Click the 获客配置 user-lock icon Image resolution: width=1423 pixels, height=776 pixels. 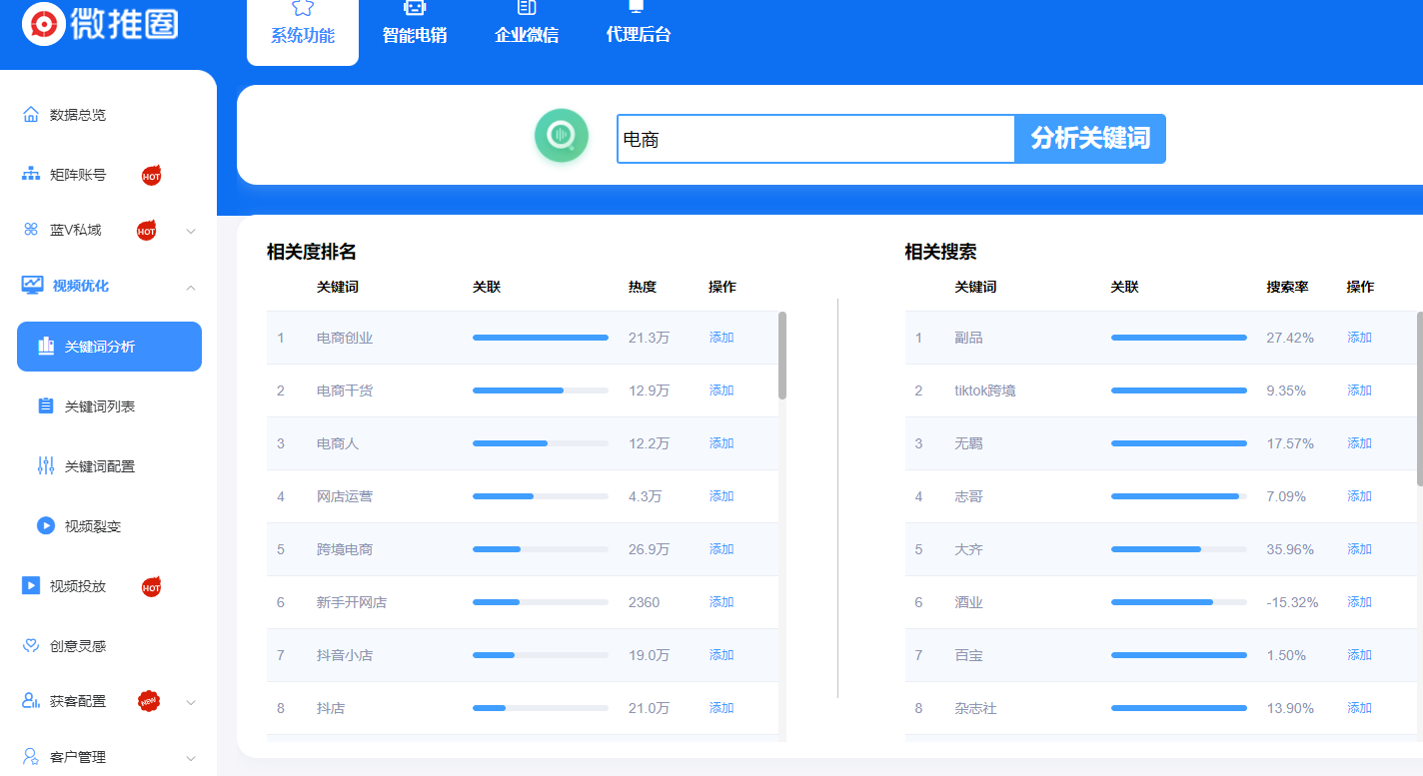tap(31, 700)
